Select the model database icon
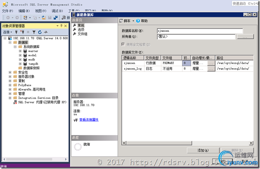This screenshot has height=169, width=260. pyautogui.click(x=25, y=55)
